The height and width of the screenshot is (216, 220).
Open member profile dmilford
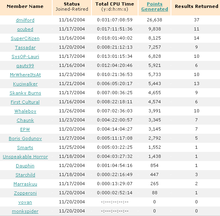tap(25, 20)
